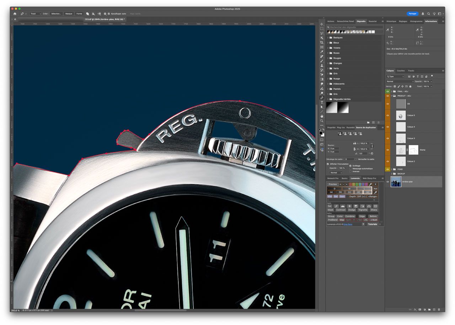Select the Brush tool
This screenshot has height=325, width=455.
(x=322, y=61)
